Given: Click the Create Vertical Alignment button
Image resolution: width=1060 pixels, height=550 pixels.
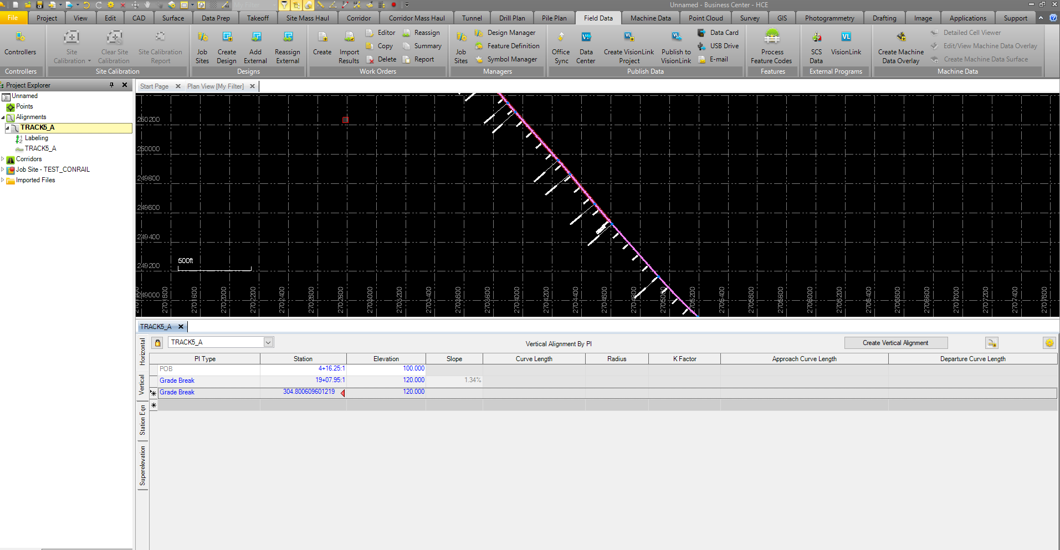Looking at the screenshot, I should click(895, 342).
